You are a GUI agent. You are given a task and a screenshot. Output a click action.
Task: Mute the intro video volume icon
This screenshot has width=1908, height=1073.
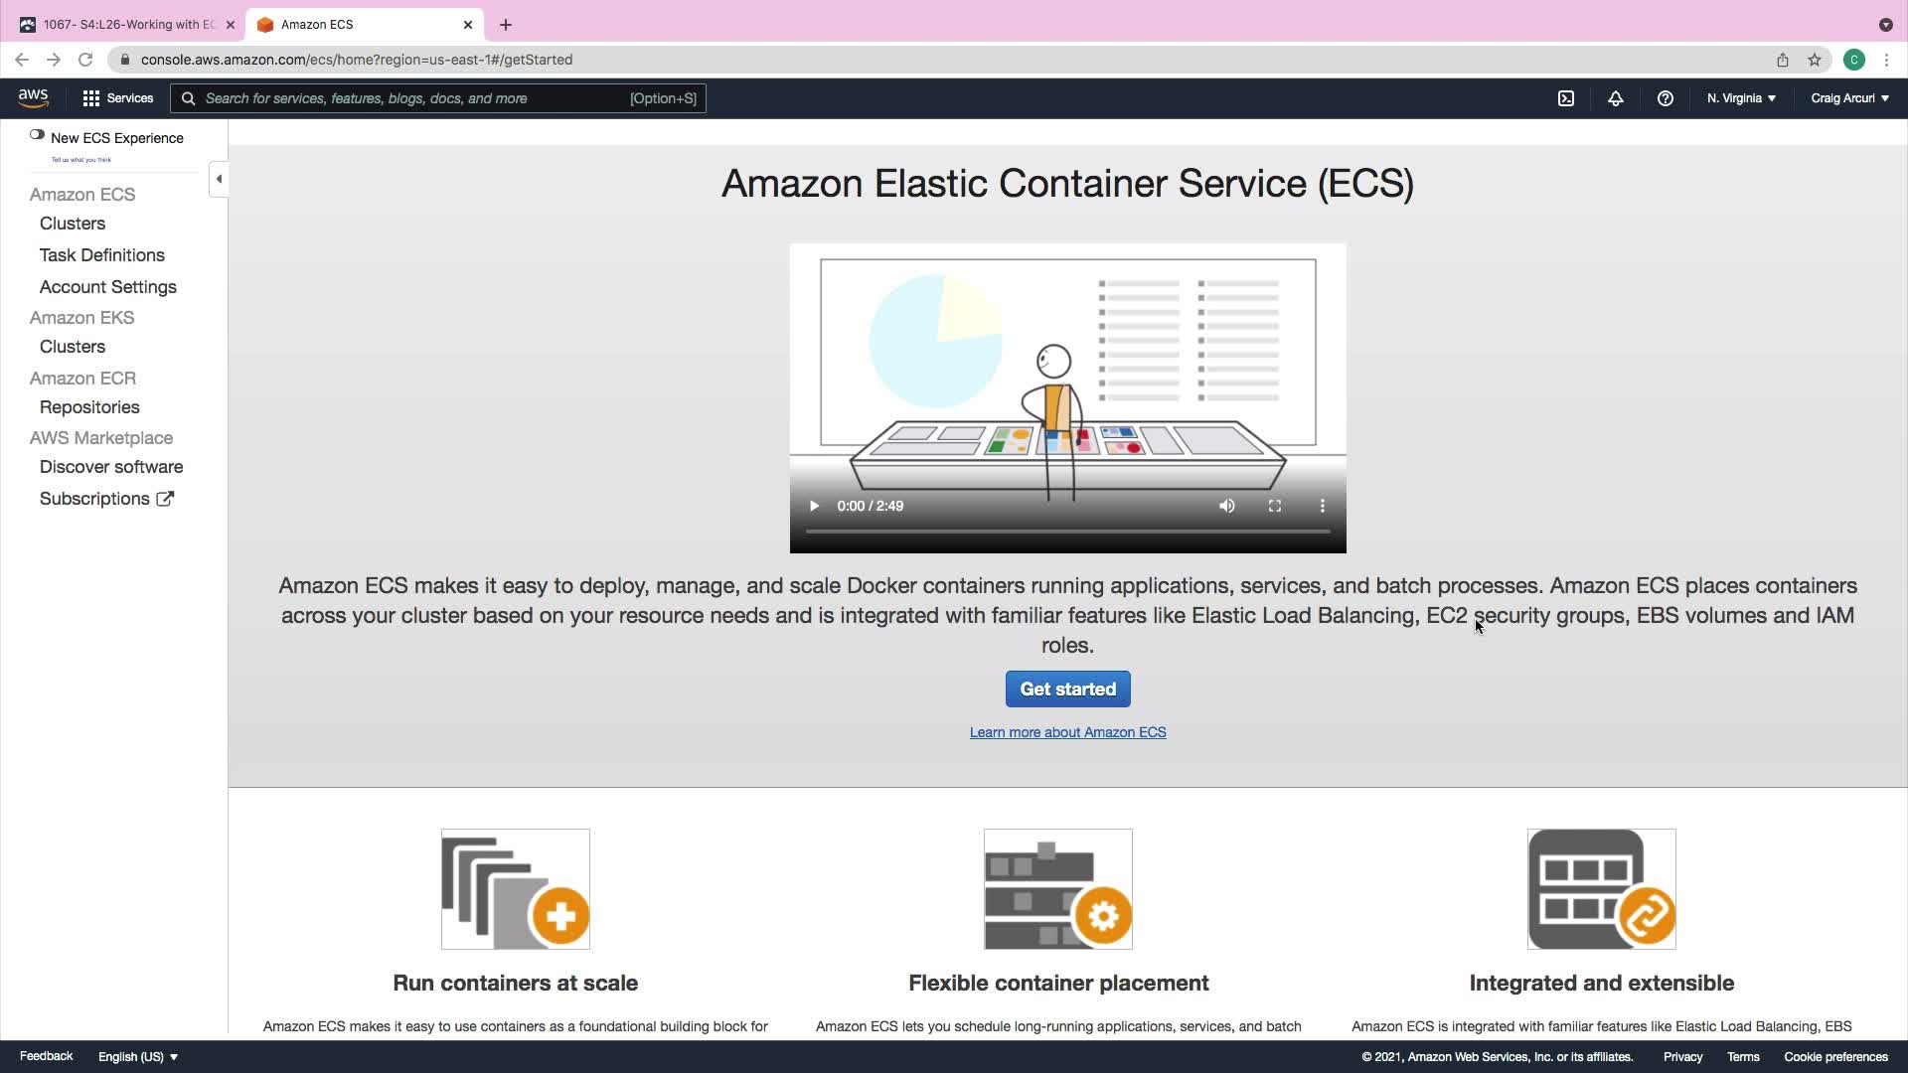pyautogui.click(x=1227, y=506)
